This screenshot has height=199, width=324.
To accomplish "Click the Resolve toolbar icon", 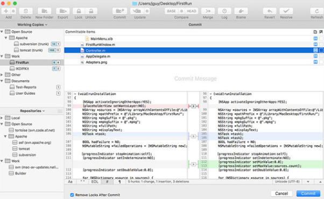I will (286, 11).
